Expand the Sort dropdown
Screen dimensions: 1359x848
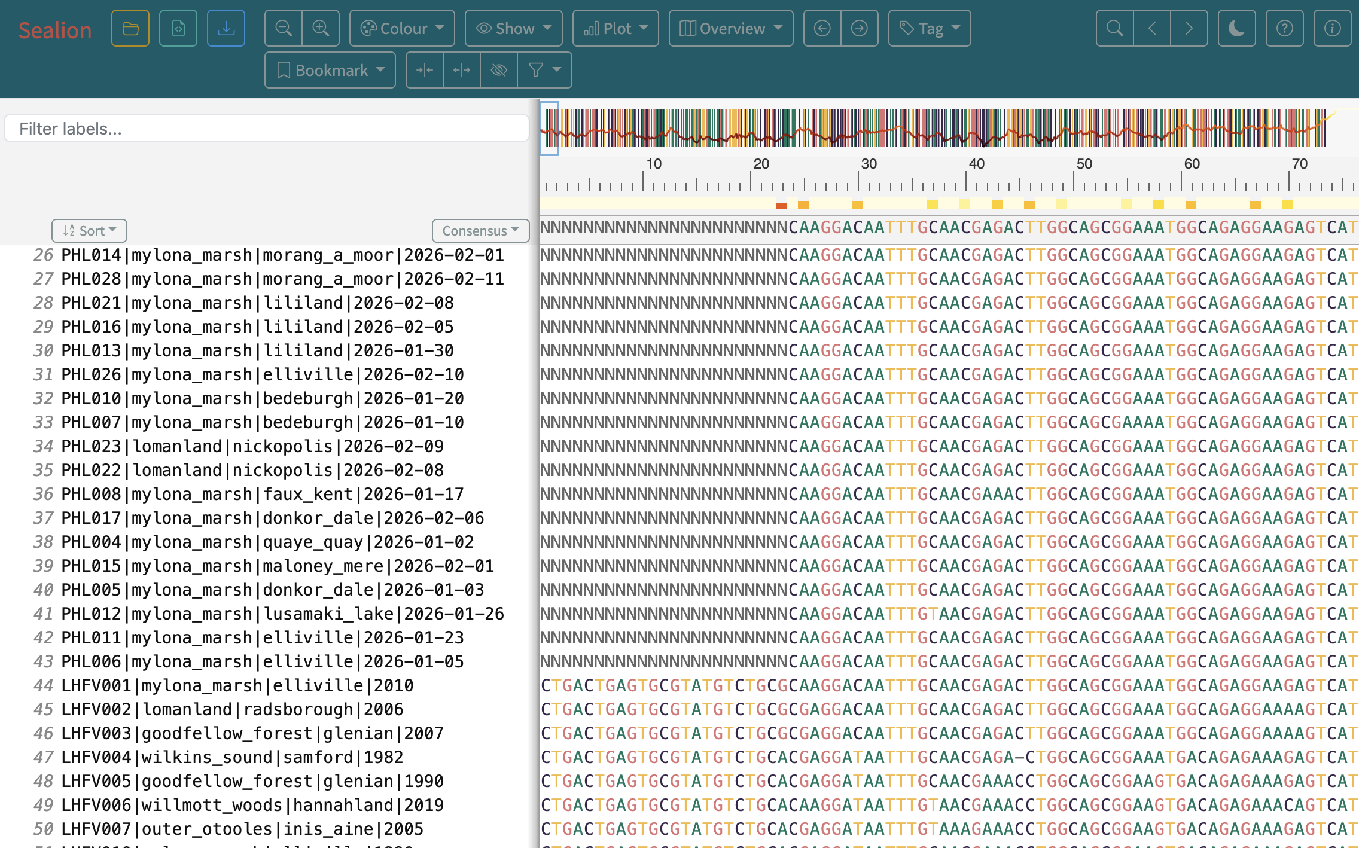(89, 231)
